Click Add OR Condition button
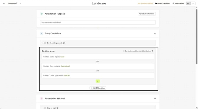 (98, 88)
